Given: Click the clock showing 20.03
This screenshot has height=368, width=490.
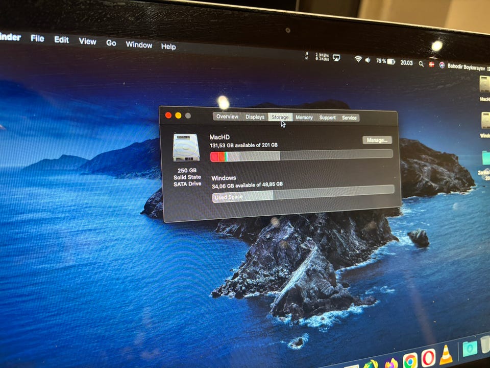Looking at the screenshot, I should (x=406, y=62).
